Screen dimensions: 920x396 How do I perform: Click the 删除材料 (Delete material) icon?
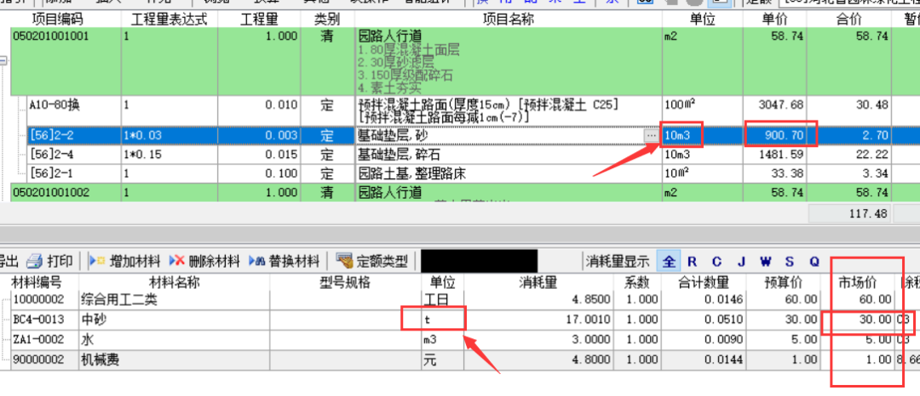tap(177, 260)
